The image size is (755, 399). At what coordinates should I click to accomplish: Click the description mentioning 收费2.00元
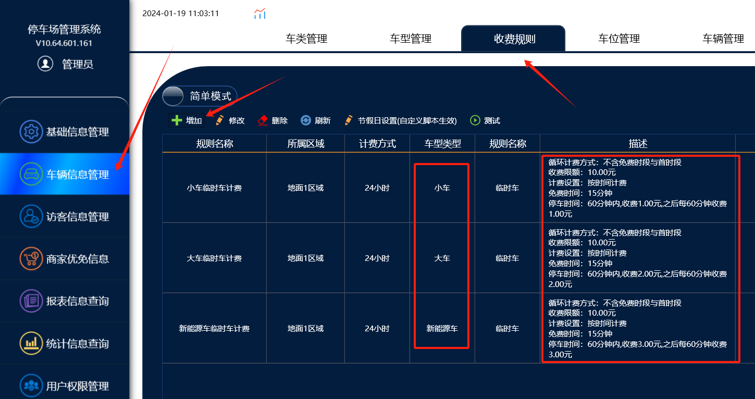tap(638, 258)
